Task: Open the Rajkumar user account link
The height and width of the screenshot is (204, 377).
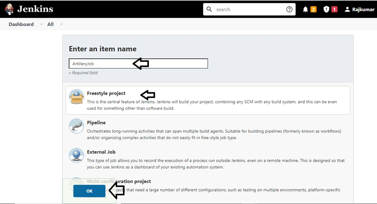Action: [363, 9]
